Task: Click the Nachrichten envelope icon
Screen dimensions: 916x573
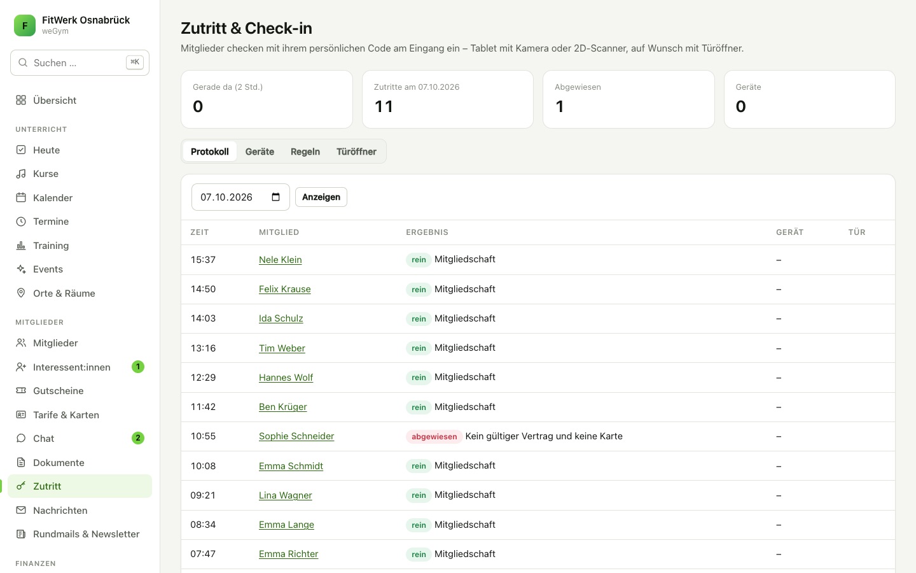Action: 21,510
